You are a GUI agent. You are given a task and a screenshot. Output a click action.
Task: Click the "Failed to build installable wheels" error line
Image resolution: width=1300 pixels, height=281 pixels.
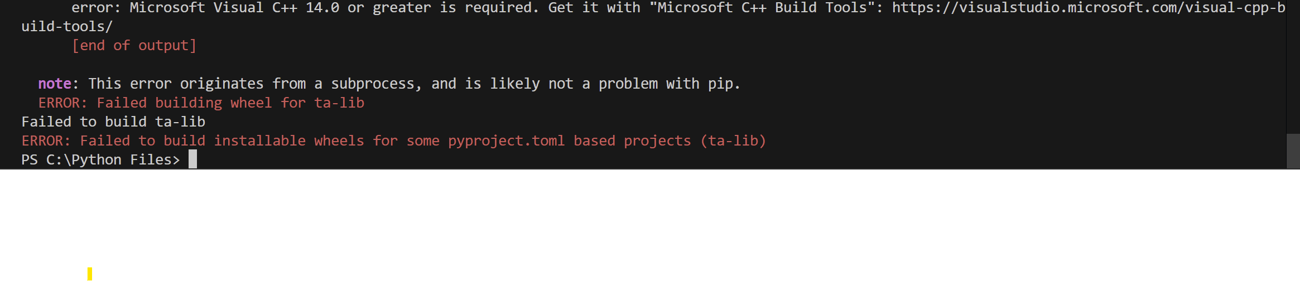pyautogui.click(x=394, y=140)
